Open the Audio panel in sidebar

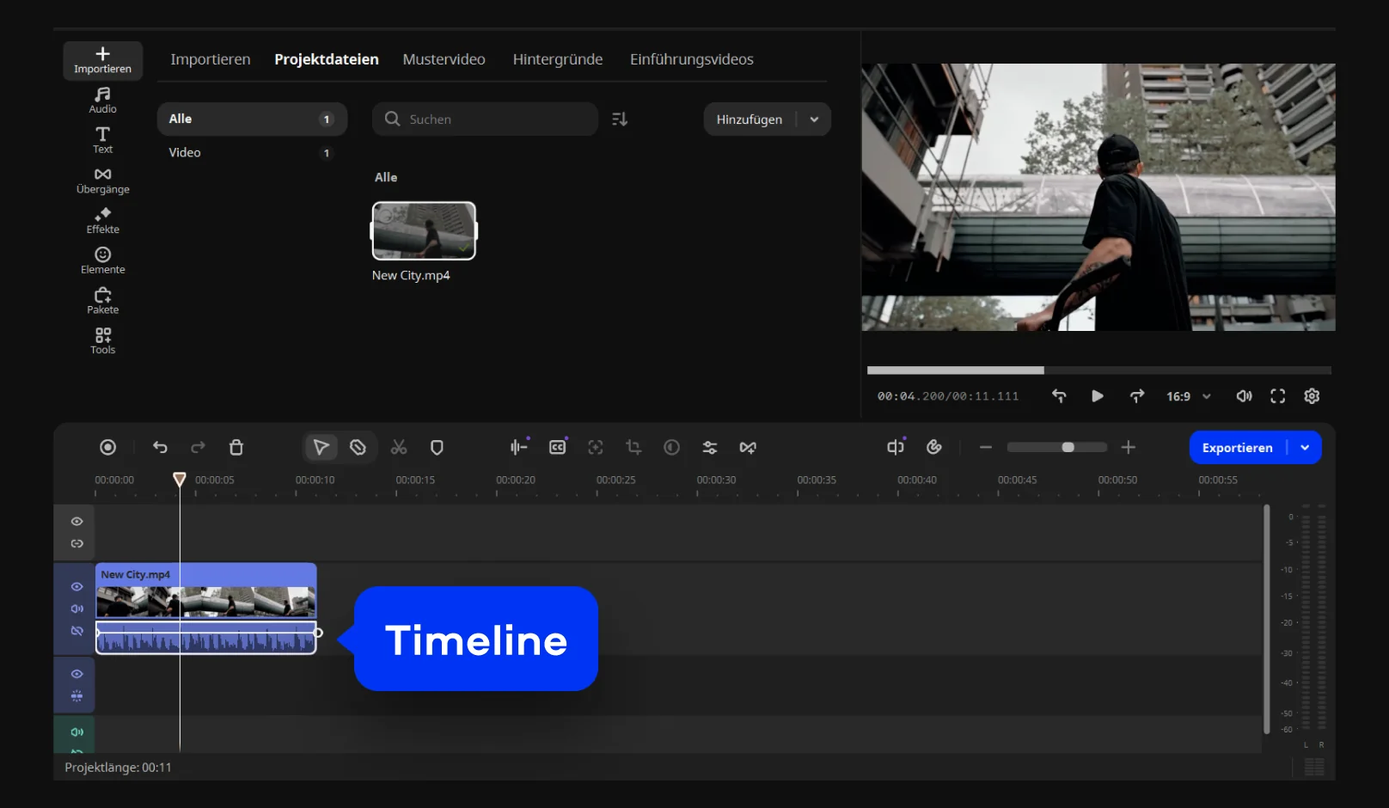click(102, 100)
